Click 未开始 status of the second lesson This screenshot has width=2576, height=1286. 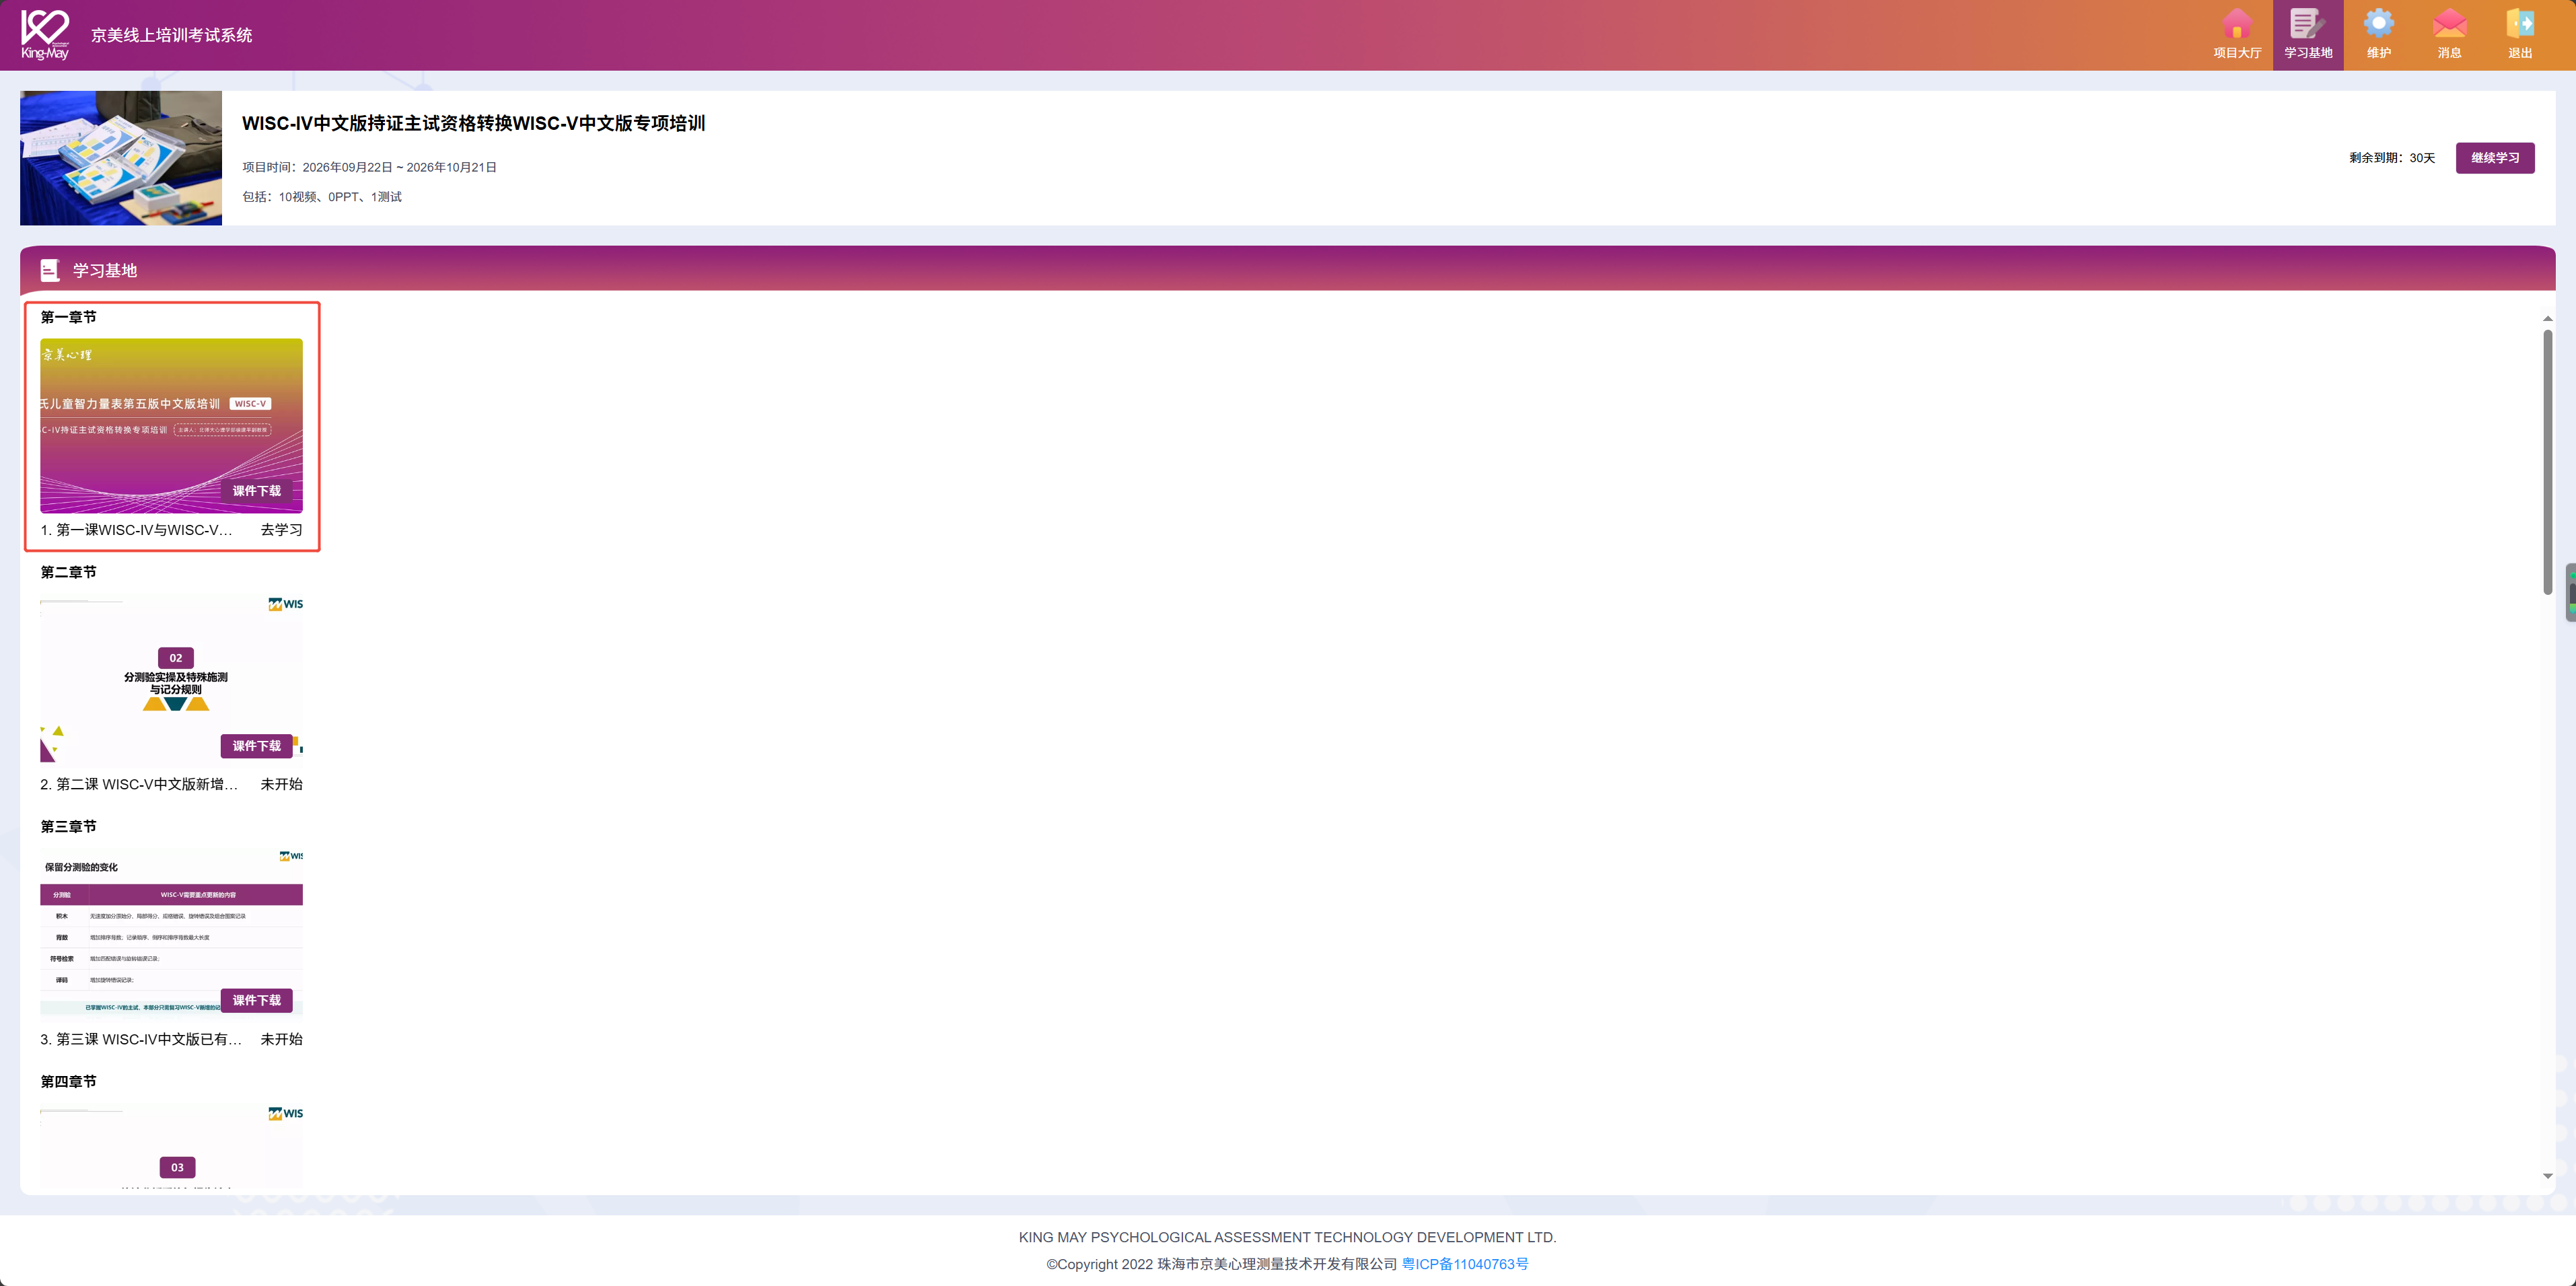[x=281, y=784]
